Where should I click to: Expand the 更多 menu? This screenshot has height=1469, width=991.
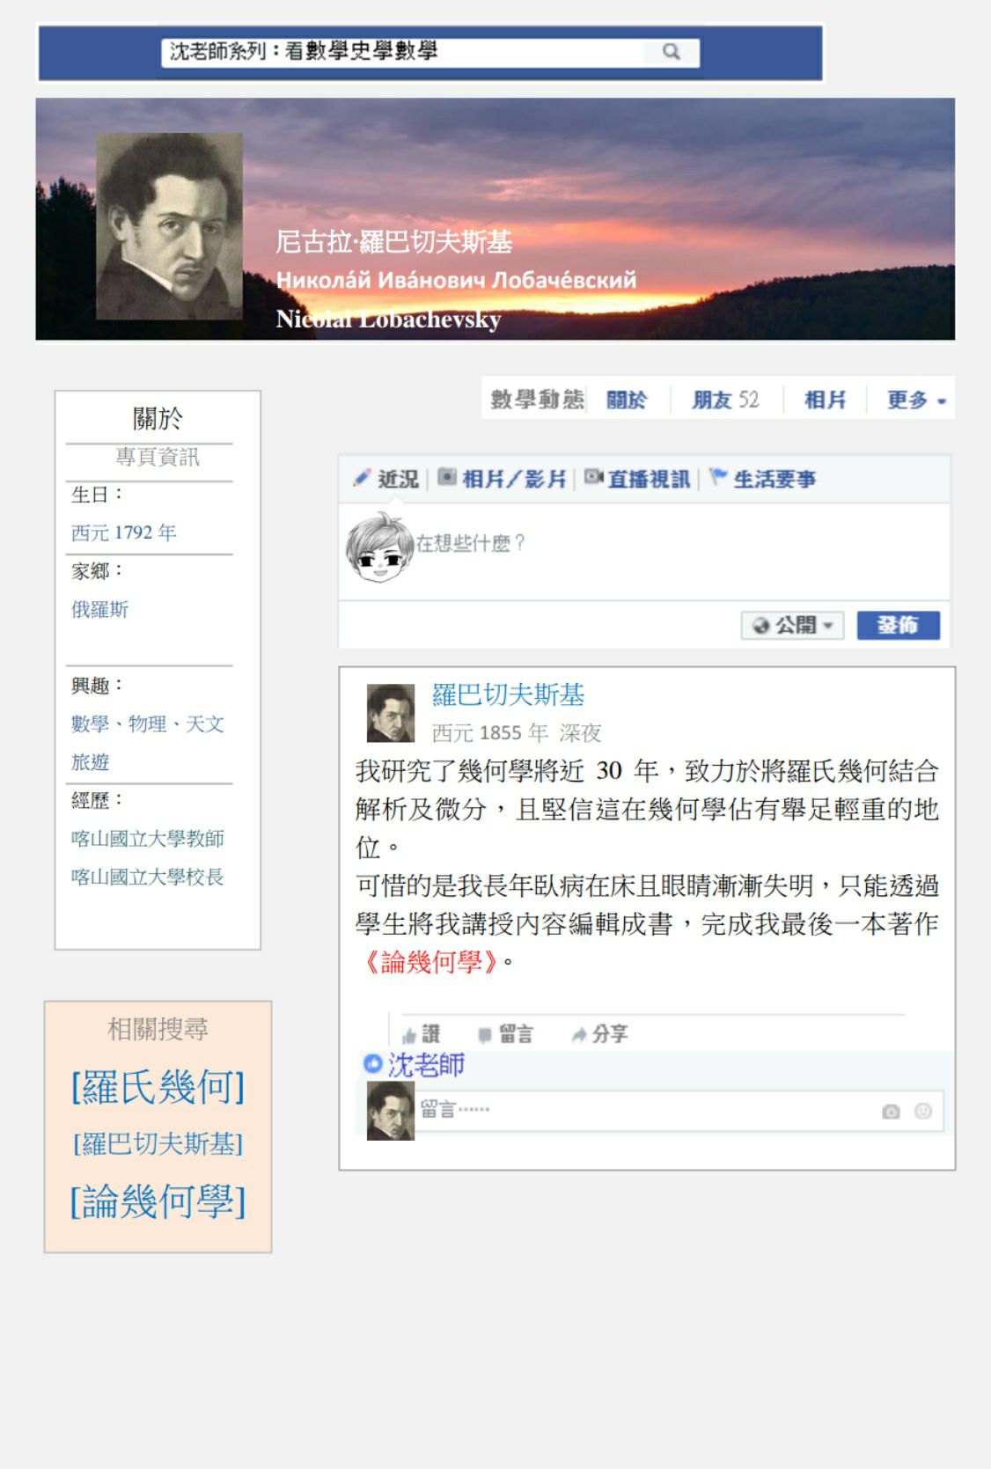click(916, 400)
